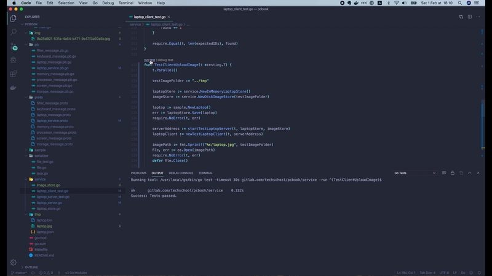Image resolution: width=492 pixels, height=276 pixels.
Task: Open notifications bell in status bar
Action: click(479, 272)
